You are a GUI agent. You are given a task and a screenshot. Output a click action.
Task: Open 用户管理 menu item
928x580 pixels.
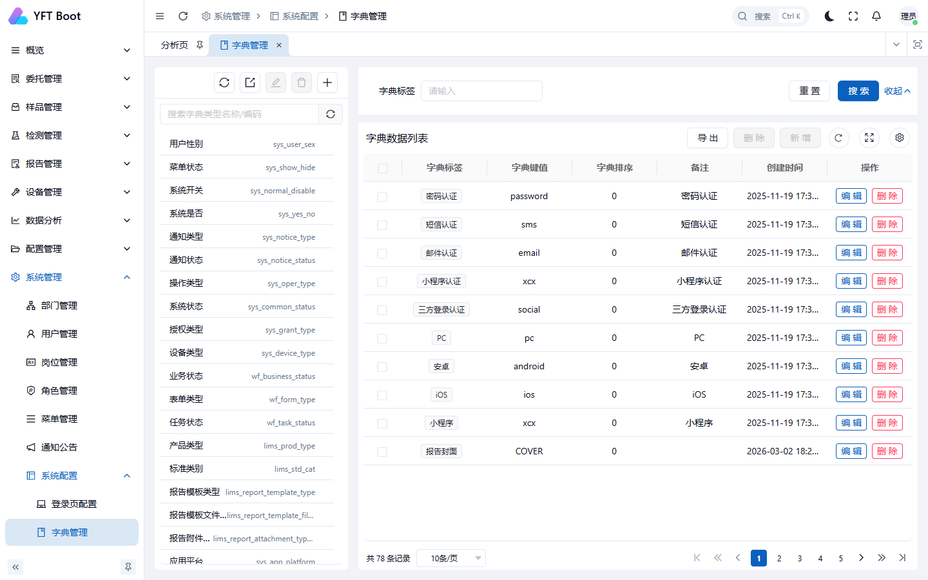click(x=72, y=334)
